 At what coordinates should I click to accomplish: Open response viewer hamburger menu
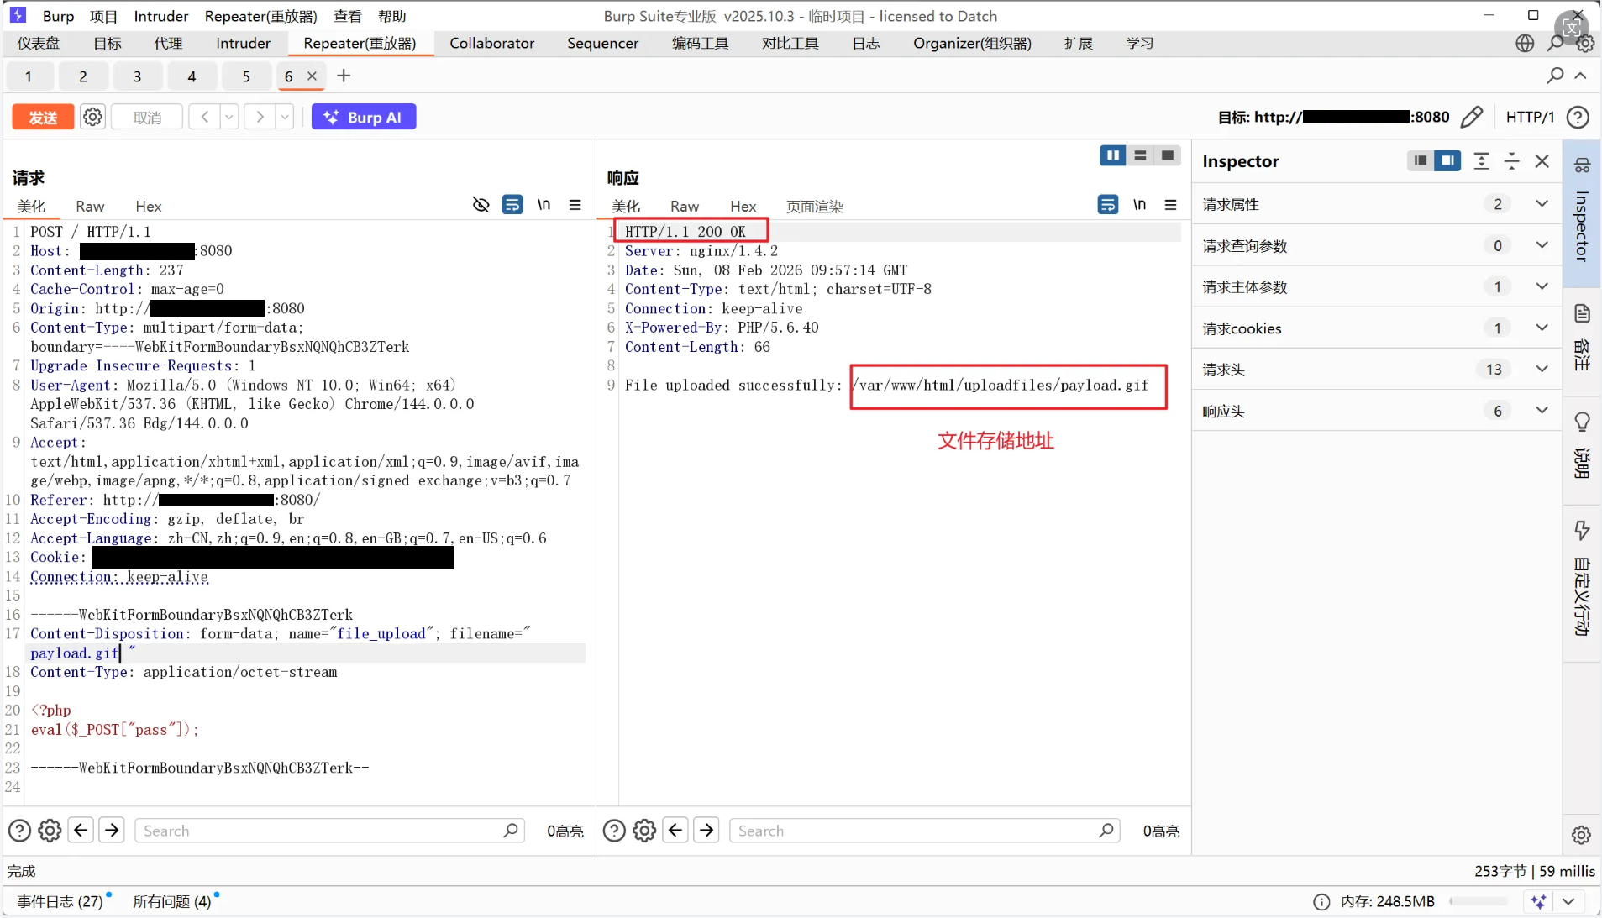(x=1170, y=205)
